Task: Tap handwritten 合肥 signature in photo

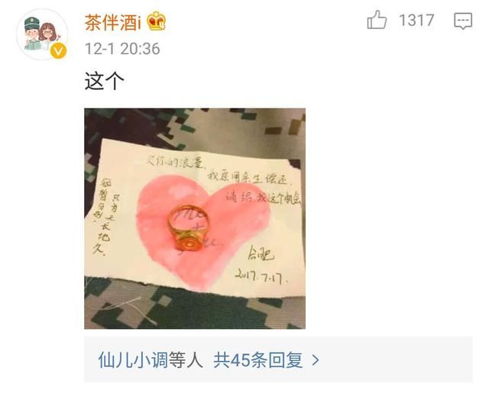Action: click(261, 254)
